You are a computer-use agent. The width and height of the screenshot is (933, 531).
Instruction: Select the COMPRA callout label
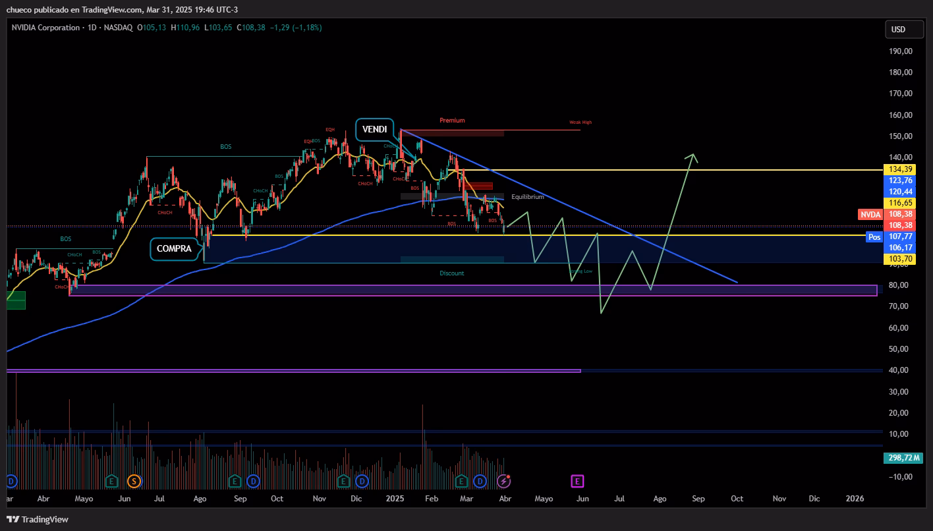click(x=174, y=248)
